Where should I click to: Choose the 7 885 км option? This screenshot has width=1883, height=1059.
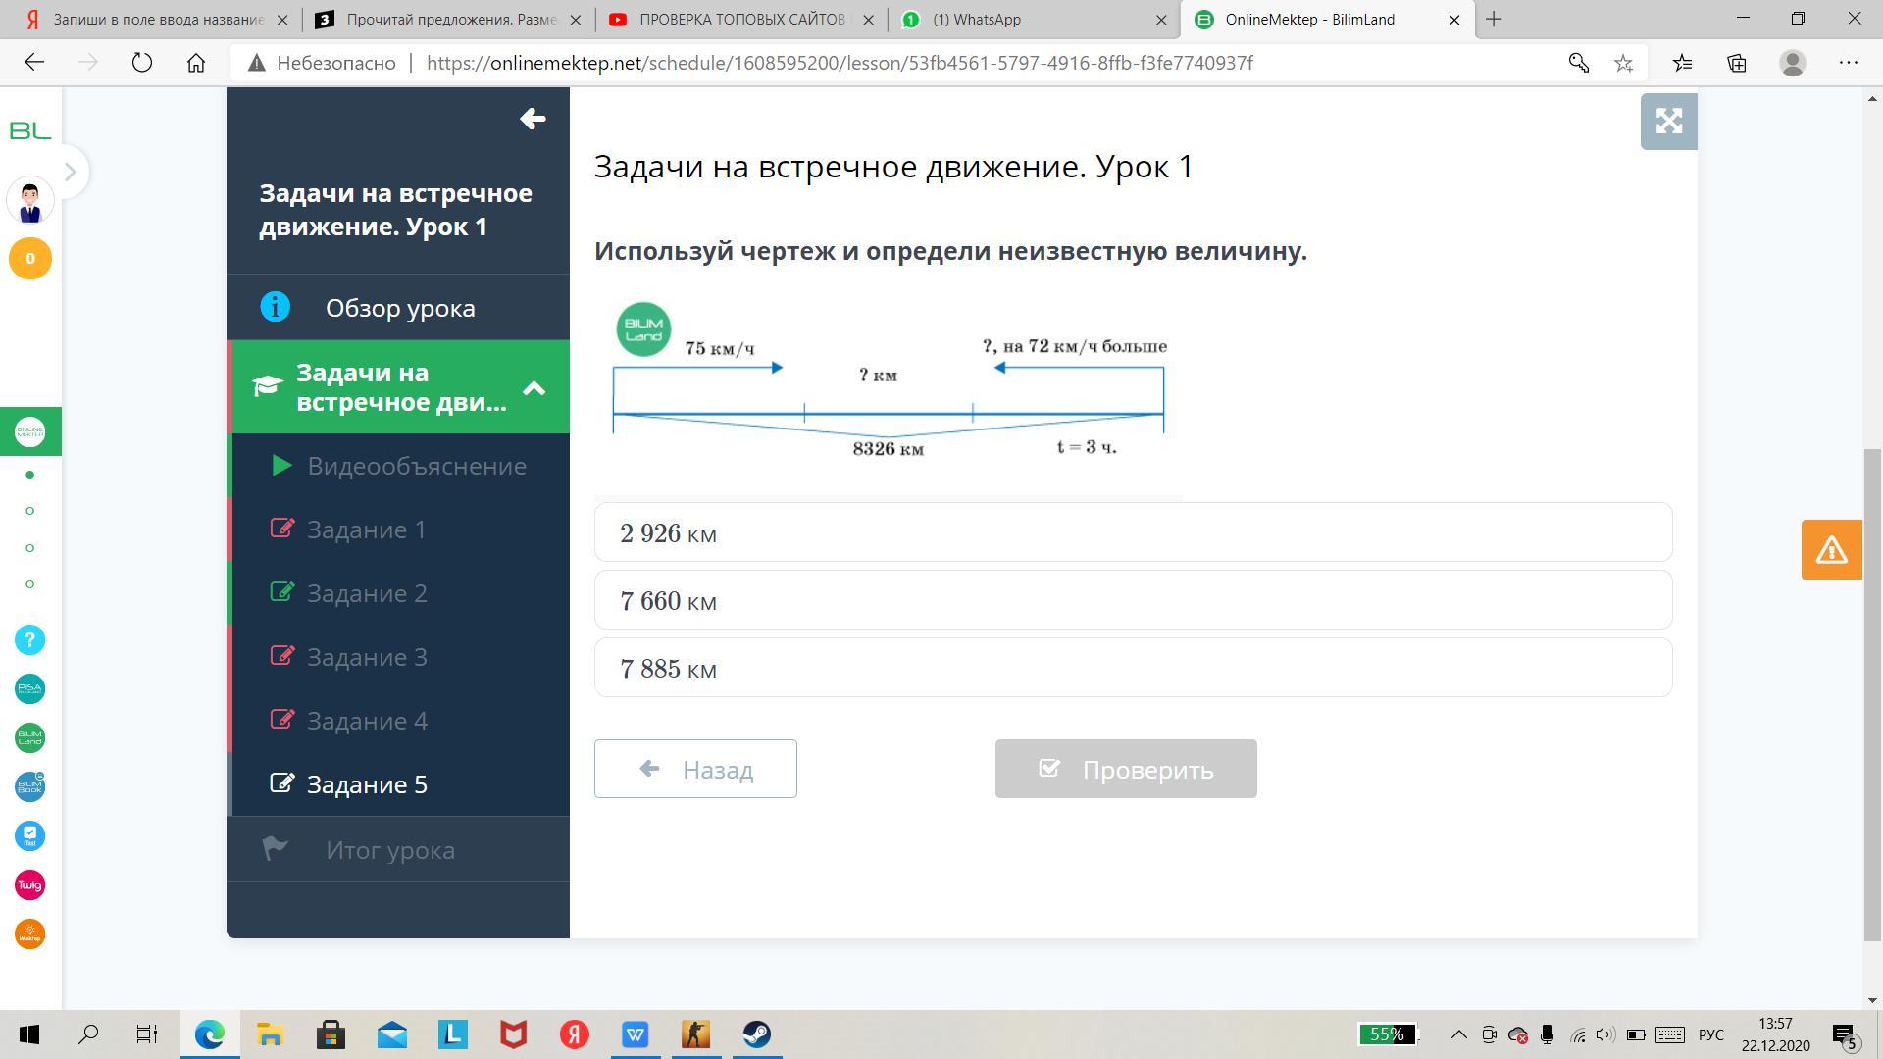coord(1133,668)
